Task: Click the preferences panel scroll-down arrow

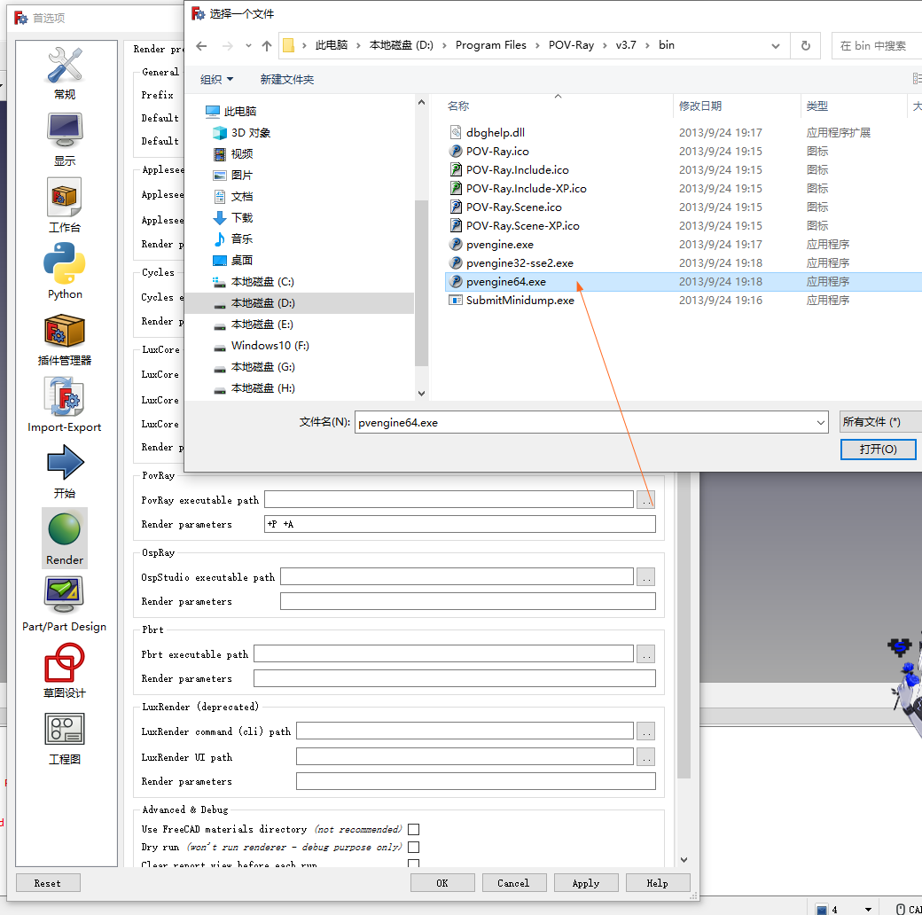Action: coord(684,860)
